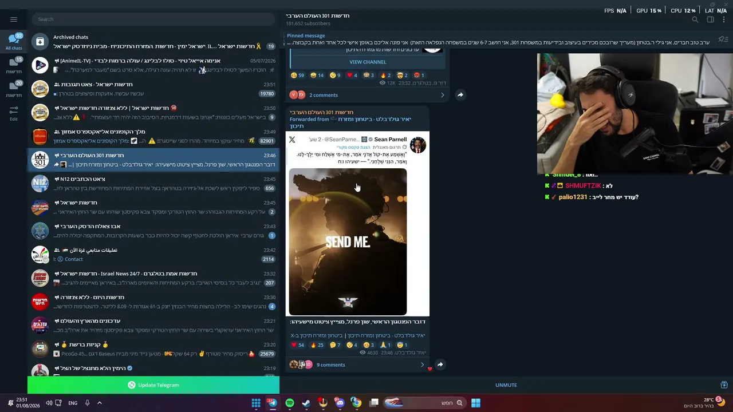Screen dimensions: 733x412
Task: Focus the chat Search field
Action: 153,19
